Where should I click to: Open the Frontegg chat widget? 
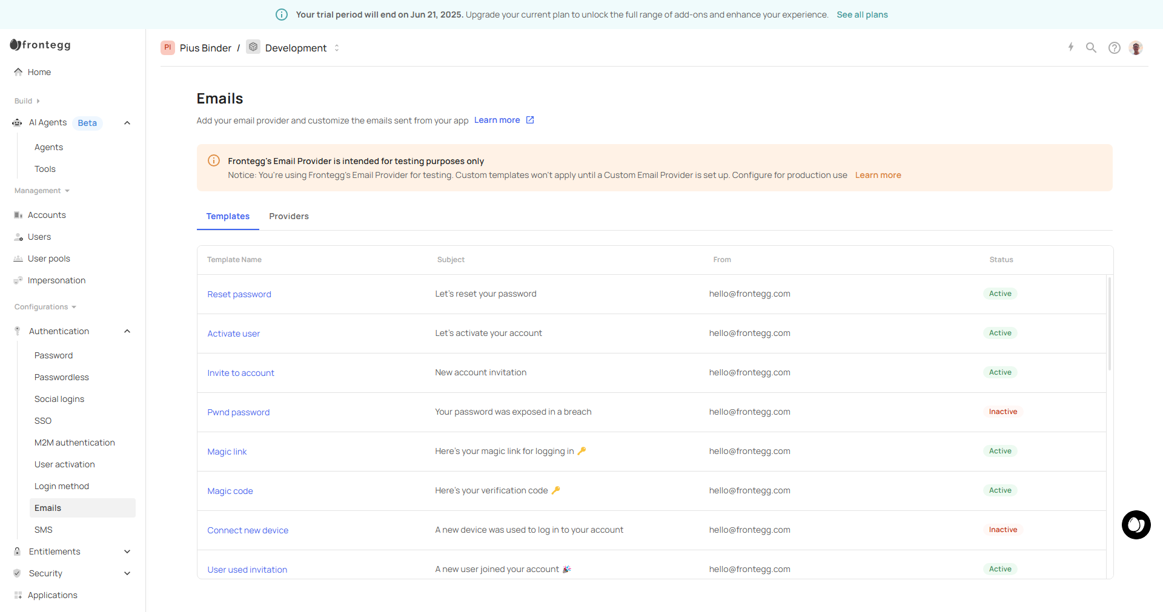click(1136, 525)
